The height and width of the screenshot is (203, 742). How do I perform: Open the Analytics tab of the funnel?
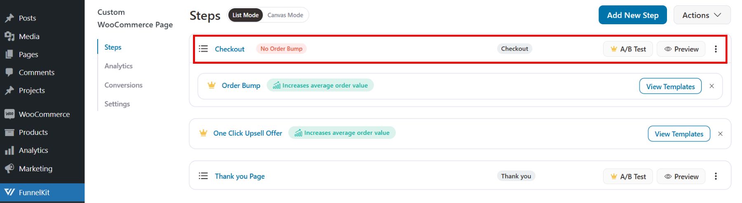pyautogui.click(x=118, y=66)
